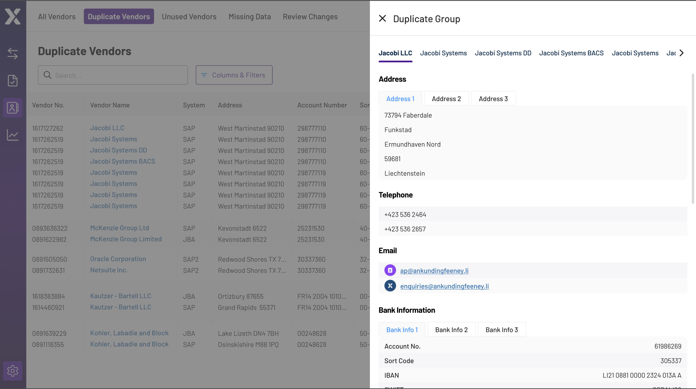This screenshot has height=389, width=696.
Task: Click the Vendor Name column header
Action: 110,105
